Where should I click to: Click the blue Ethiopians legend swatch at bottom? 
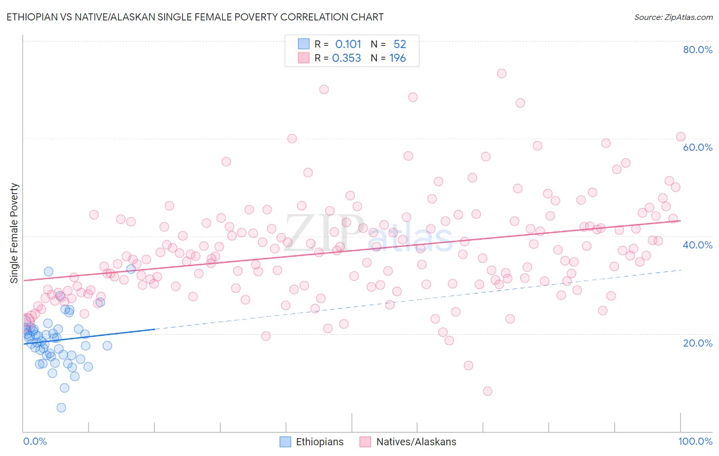point(285,442)
